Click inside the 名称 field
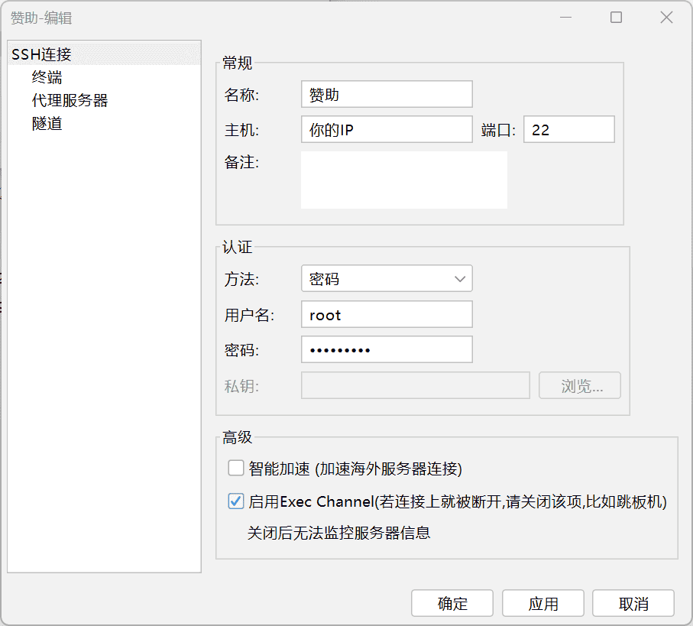The height and width of the screenshot is (626, 693). click(x=386, y=94)
